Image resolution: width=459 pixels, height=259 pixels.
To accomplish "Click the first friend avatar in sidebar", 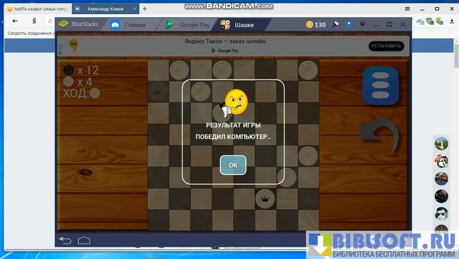I will click(x=441, y=143).
